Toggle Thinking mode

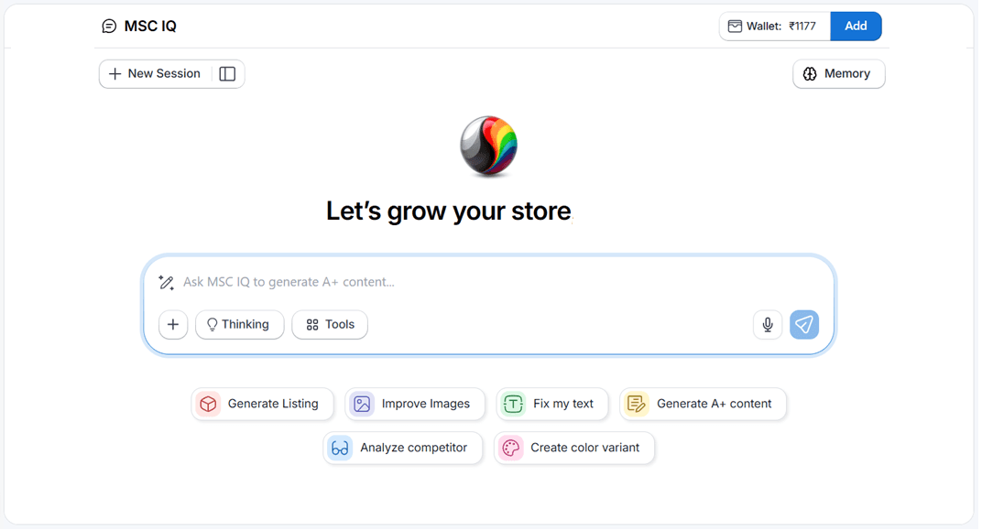[240, 325]
